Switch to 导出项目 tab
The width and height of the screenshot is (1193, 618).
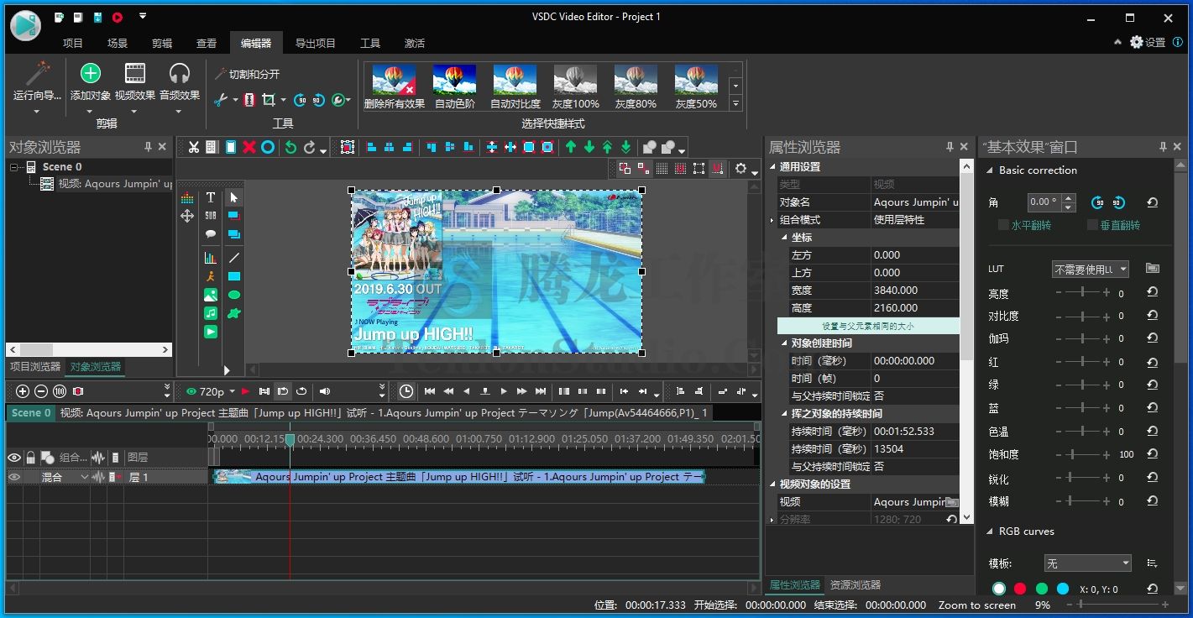pyautogui.click(x=316, y=43)
